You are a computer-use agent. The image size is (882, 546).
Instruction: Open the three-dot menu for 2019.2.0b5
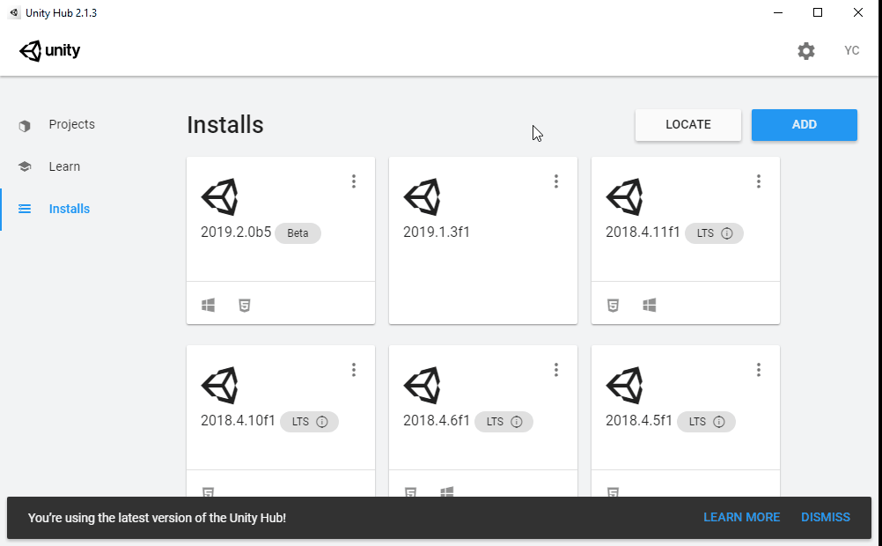354,181
